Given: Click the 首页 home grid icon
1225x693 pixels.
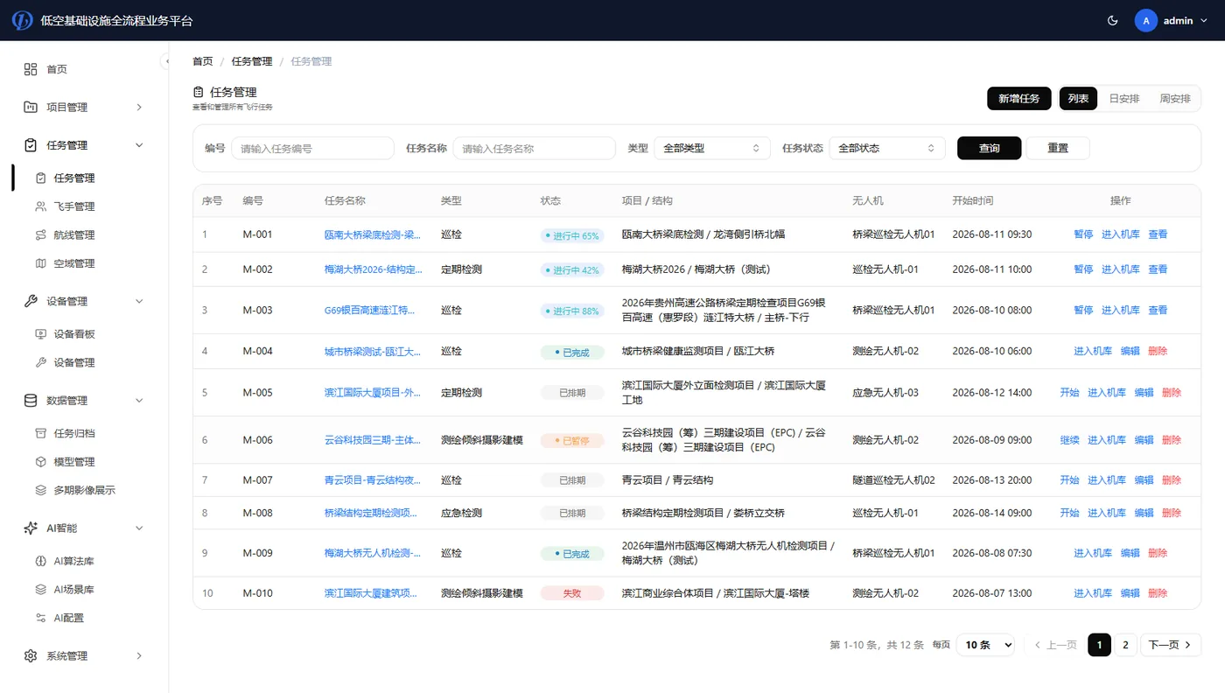Looking at the screenshot, I should click(31, 69).
